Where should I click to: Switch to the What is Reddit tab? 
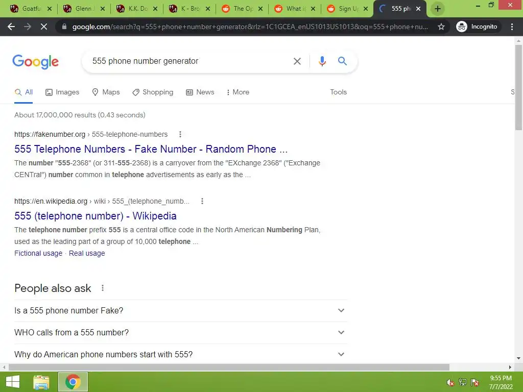[295, 9]
